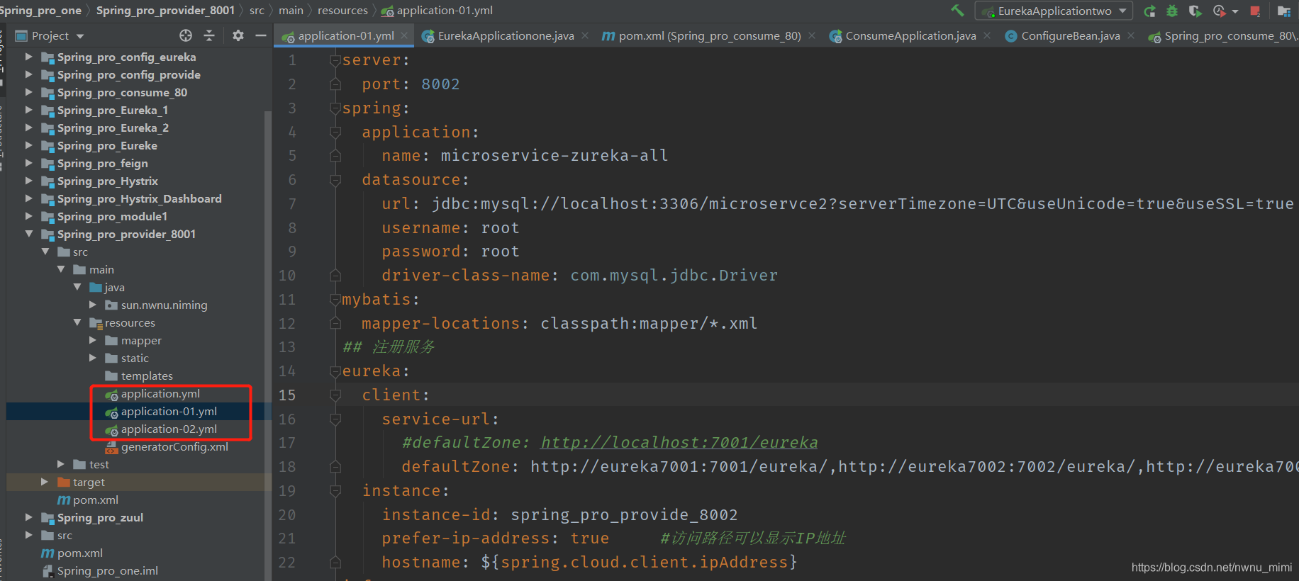Fold the server block at line 1
Image resolution: width=1299 pixels, height=581 pixels.
pyautogui.click(x=335, y=60)
